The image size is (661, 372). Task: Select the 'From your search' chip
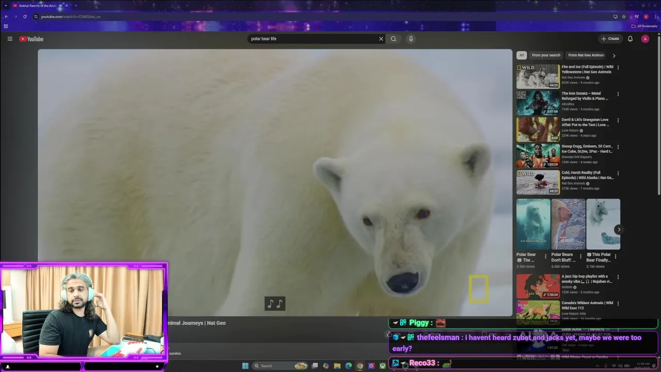[546, 55]
